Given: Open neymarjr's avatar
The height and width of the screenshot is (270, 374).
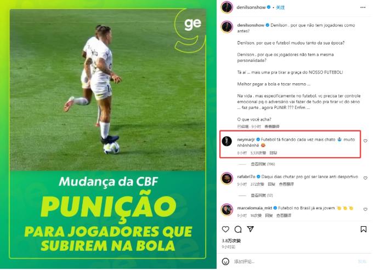Looking at the screenshot, I should (227, 141).
